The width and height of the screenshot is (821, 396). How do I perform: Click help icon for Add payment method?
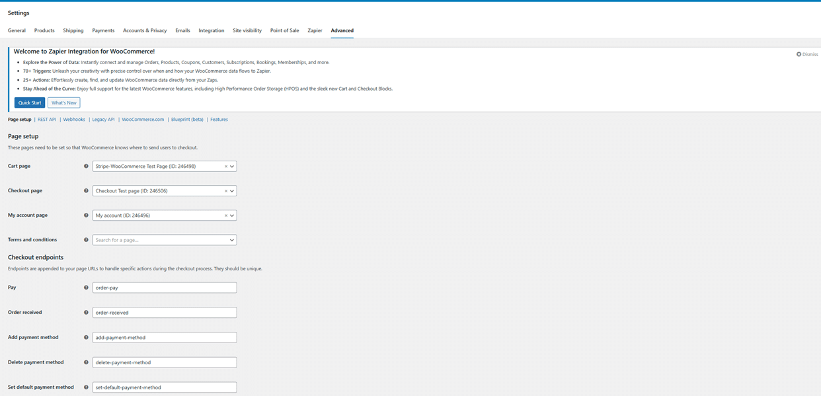pos(86,337)
